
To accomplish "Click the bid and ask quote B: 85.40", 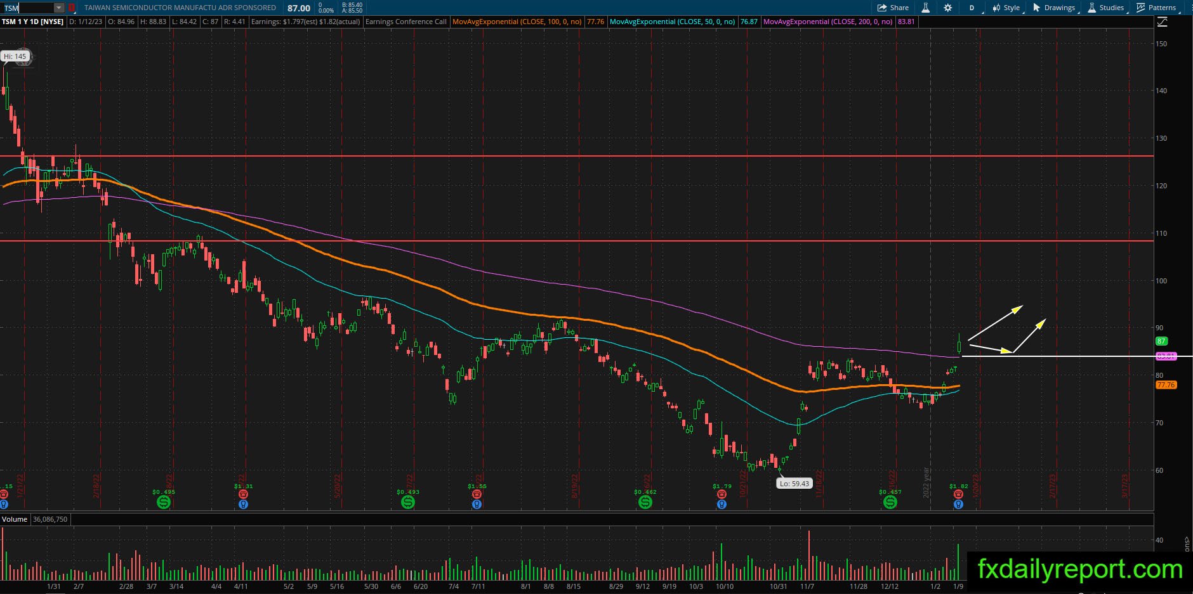I will coord(352,5).
